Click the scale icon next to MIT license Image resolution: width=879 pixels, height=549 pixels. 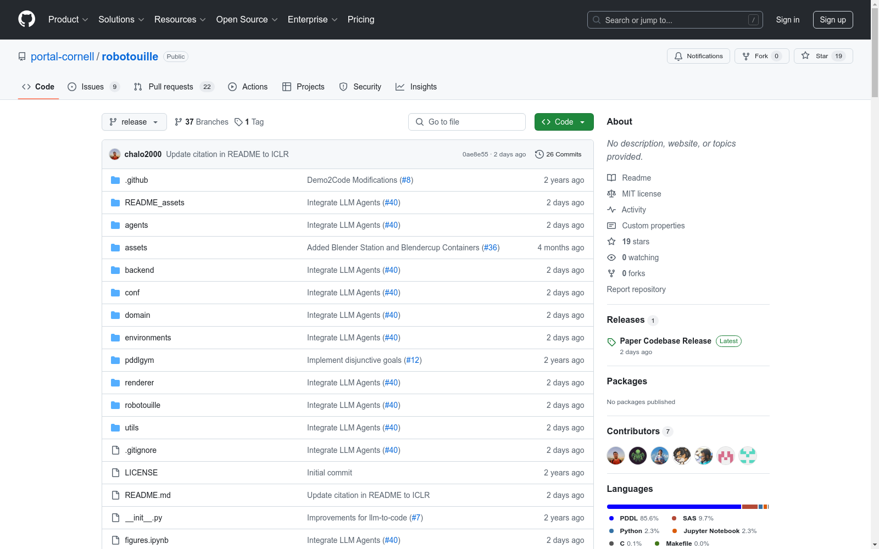[611, 194]
